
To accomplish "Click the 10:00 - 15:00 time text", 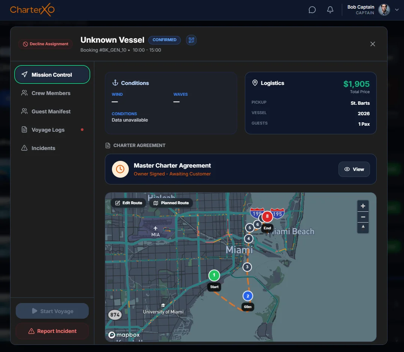I will 147,50.
